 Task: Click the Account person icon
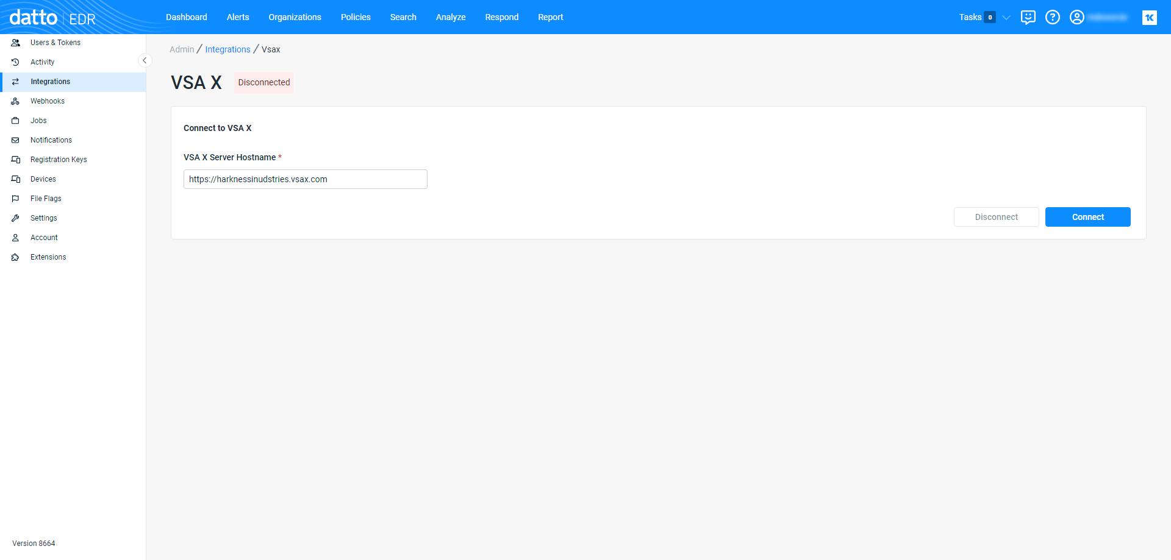[x=16, y=238]
